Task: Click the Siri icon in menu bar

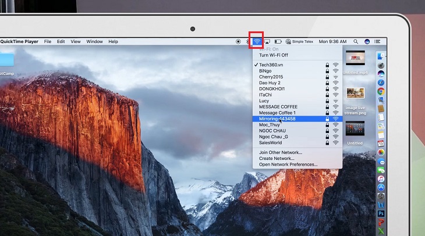Action: click(x=367, y=42)
